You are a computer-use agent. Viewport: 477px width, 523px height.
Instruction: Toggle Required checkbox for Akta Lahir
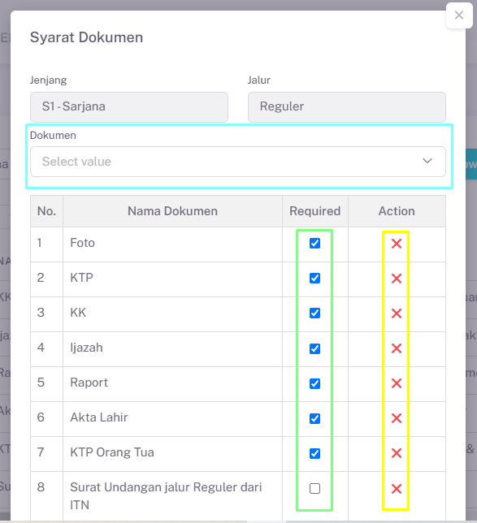(x=314, y=418)
